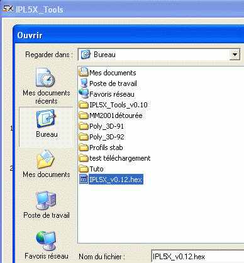Open Favoris réseau from the places bar

click(x=46, y=241)
